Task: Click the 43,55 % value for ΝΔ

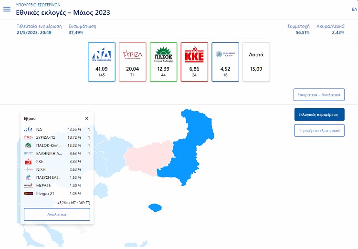Action: (74, 129)
